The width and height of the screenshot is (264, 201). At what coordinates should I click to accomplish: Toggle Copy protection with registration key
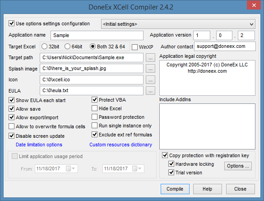pyautogui.click(x=165, y=155)
